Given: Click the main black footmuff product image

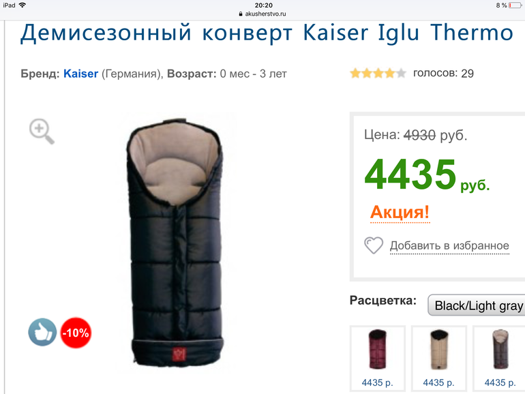Looking at the screenshot, I should 175,243.
